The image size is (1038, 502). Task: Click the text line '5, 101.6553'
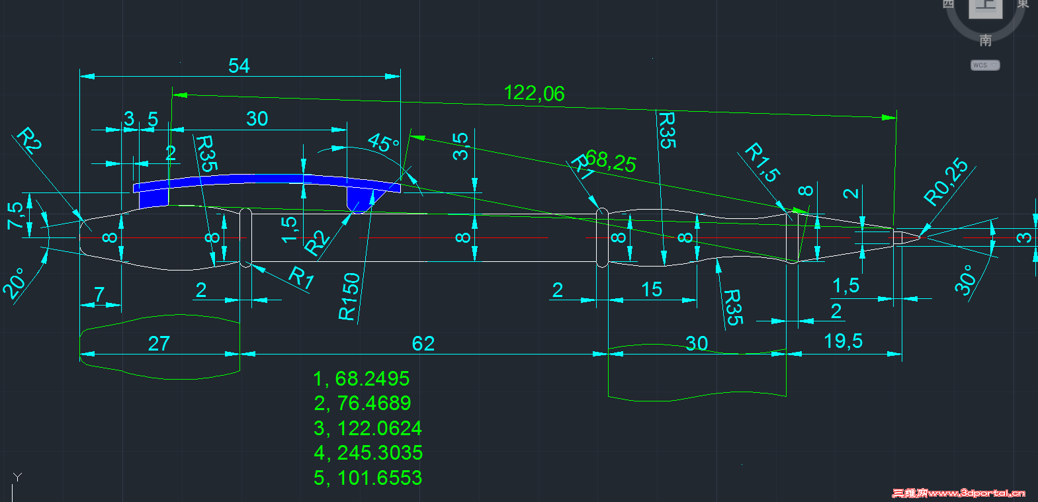[368, 478]
